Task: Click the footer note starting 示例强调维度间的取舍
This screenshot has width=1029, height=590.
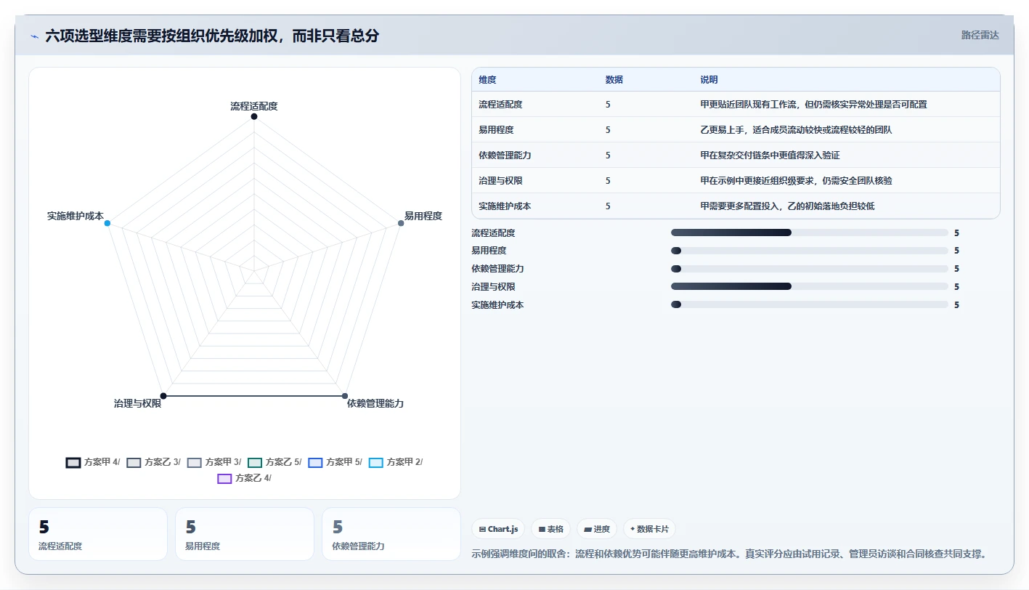Action: point(729,554)
